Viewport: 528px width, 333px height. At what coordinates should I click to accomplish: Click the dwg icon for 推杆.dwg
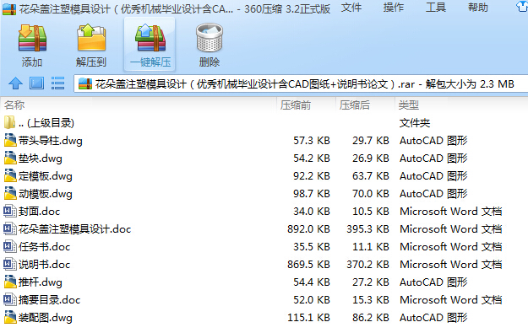tap(10, 282)
